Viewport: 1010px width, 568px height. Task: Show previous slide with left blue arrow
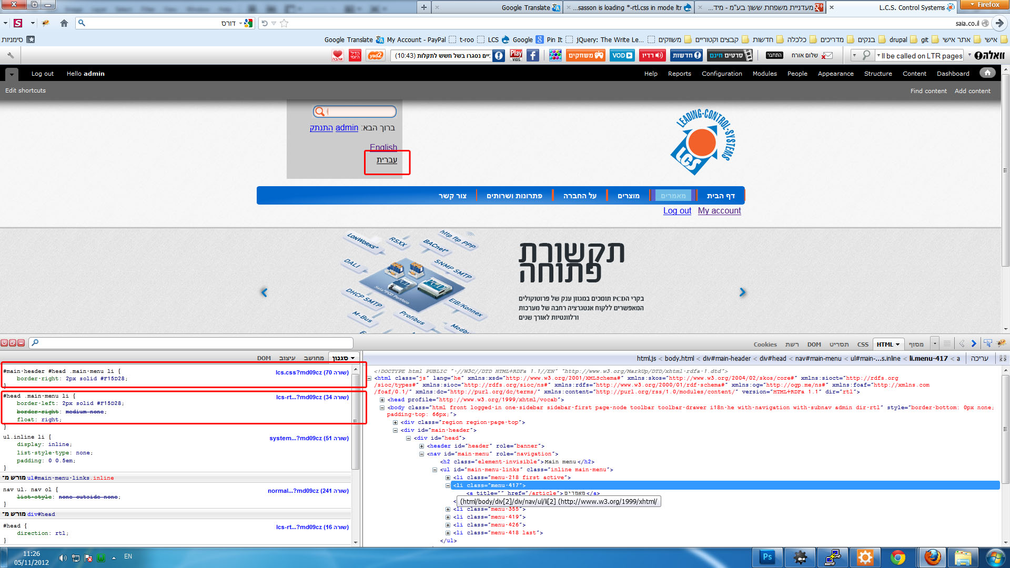[264, 292]
